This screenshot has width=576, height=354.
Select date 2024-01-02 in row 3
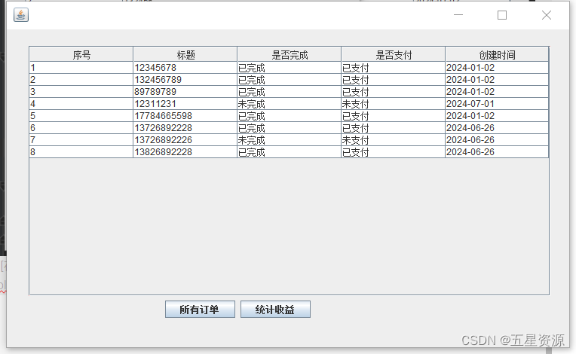tap(497, 92)
